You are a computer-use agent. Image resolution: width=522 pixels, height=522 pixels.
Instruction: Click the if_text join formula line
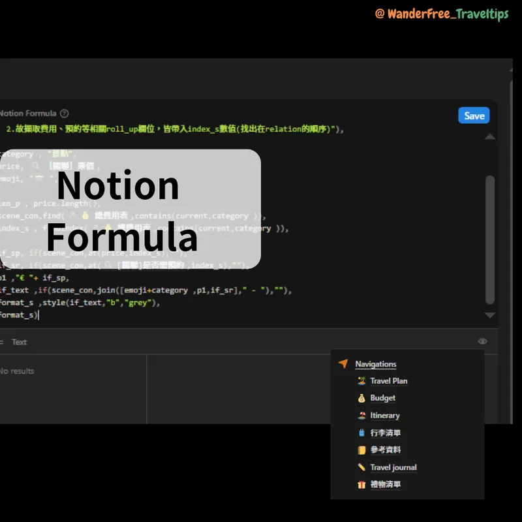click(146, 290)
